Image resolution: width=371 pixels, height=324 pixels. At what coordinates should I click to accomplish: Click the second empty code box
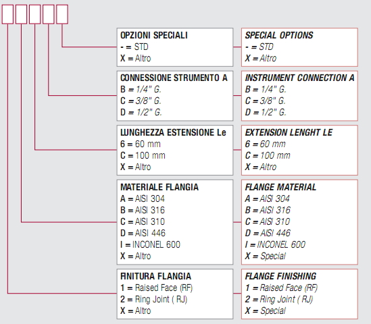pyautogui.click(x=22, y=14)
